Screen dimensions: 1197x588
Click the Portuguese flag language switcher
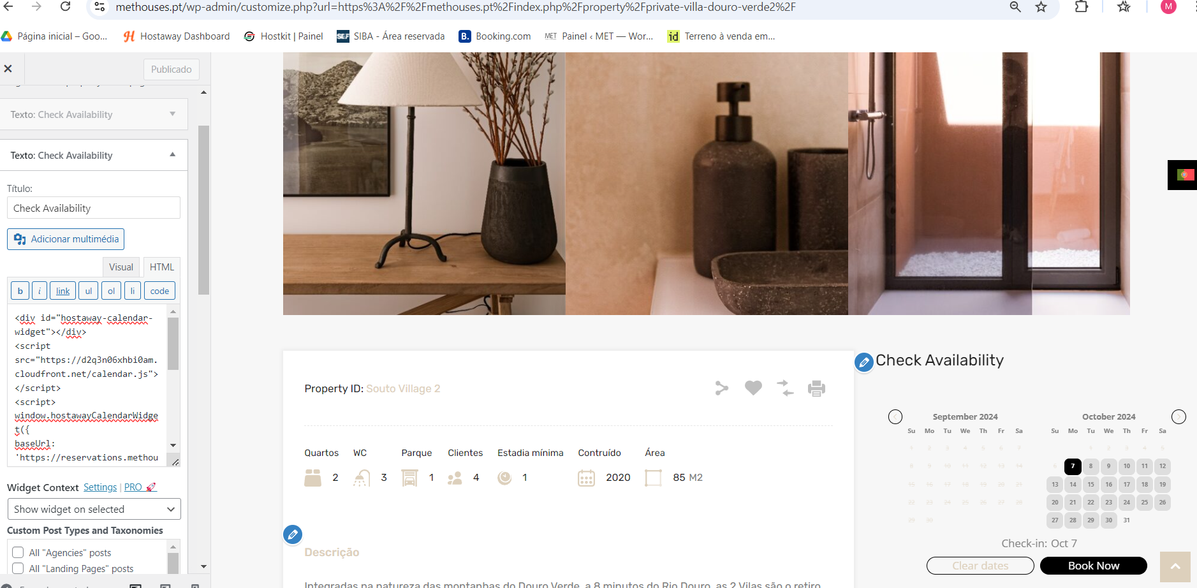1185,175
